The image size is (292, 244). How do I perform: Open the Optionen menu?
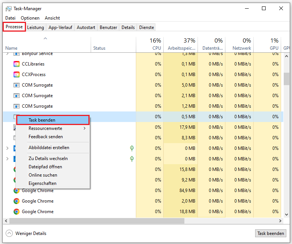(x=30, y=18)
